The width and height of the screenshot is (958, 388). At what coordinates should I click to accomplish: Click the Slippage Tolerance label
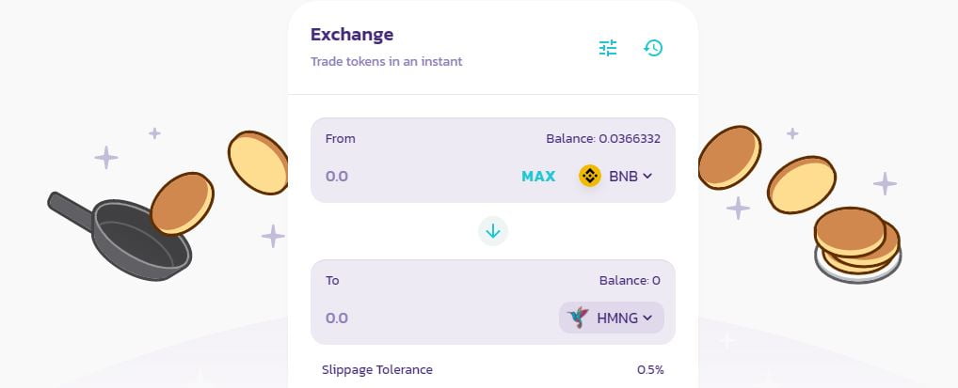coord(377,369)
